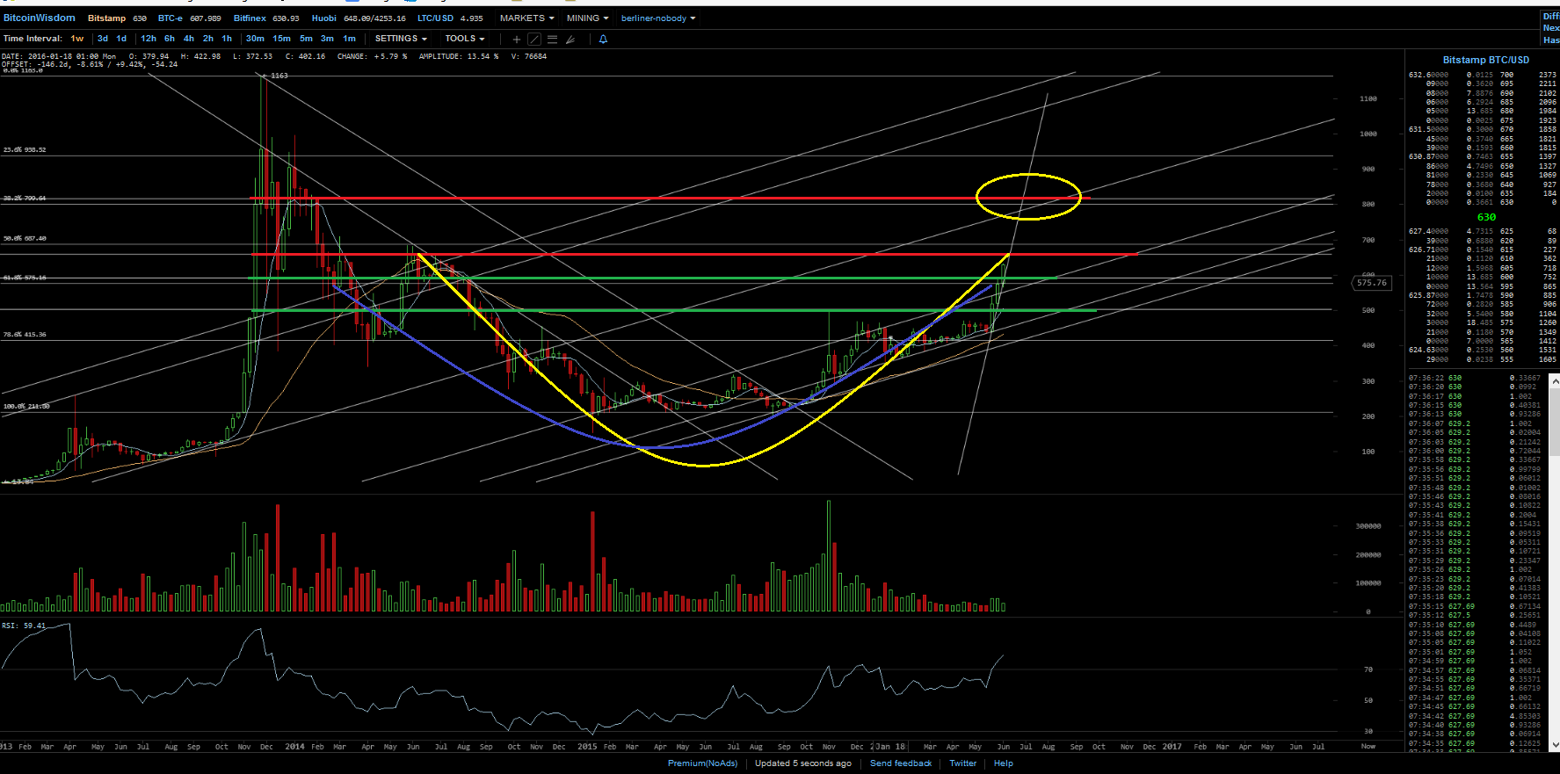The width and height of the screenshot is (1560, 774).
Task: Expand the berliner-nobody account menu
Action: pos(658,18)
